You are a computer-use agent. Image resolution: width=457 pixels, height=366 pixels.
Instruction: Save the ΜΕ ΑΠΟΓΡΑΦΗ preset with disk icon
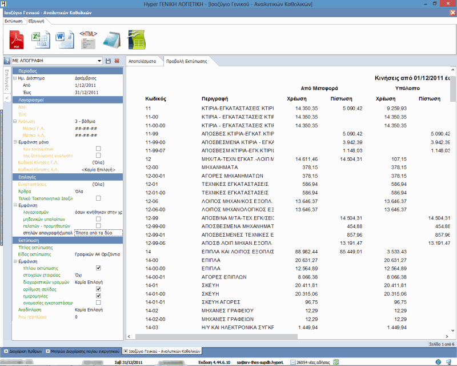click(109, 60)
